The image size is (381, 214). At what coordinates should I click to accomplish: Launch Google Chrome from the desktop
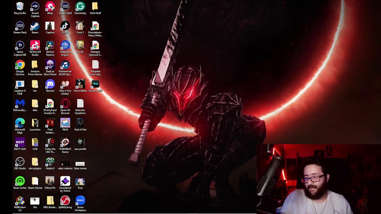point(20,68)
